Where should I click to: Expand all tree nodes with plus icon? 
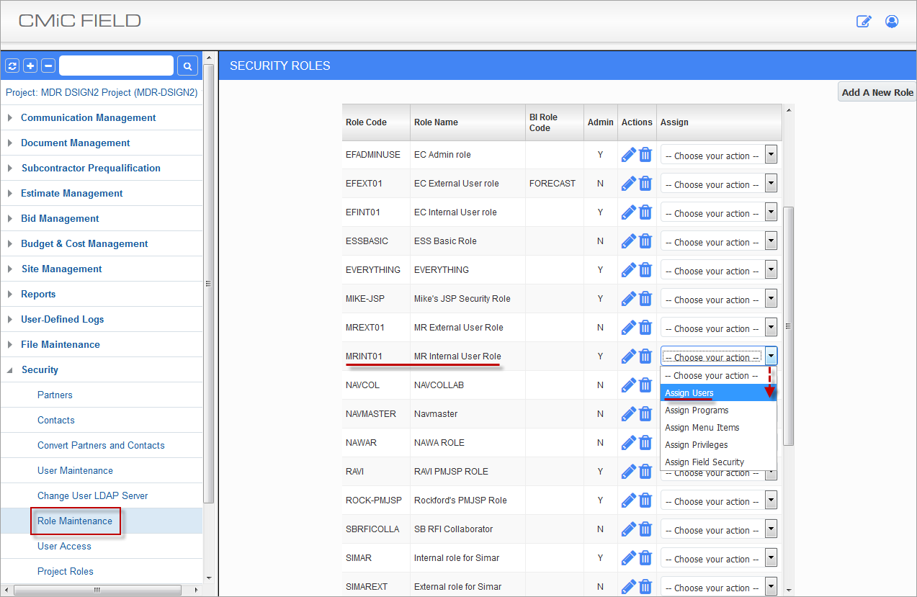(30, 66)
